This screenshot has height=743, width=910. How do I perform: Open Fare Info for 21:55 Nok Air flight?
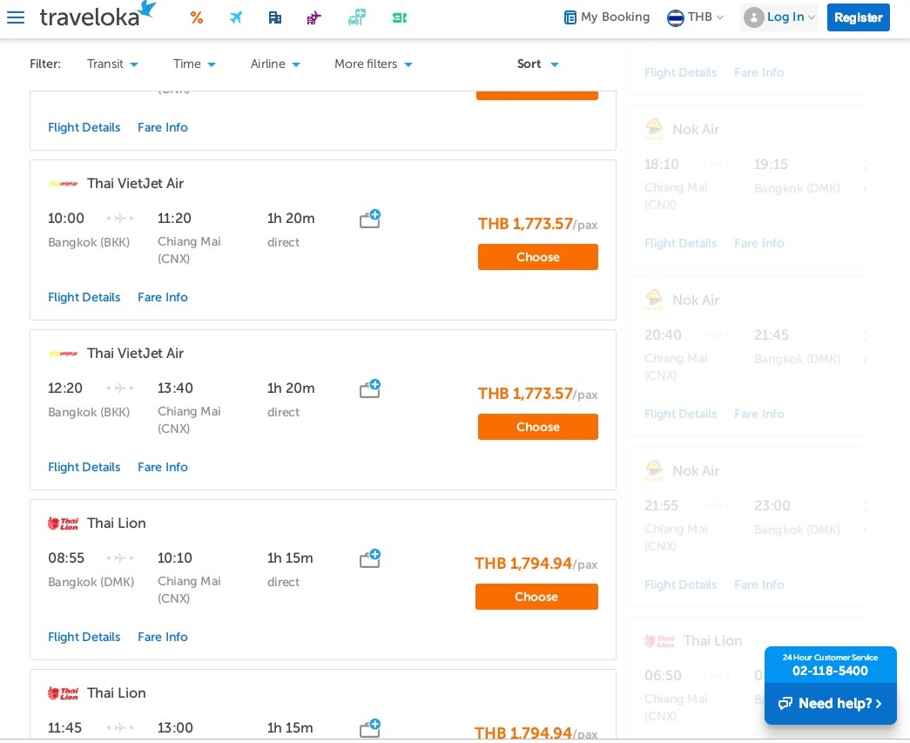759,584
